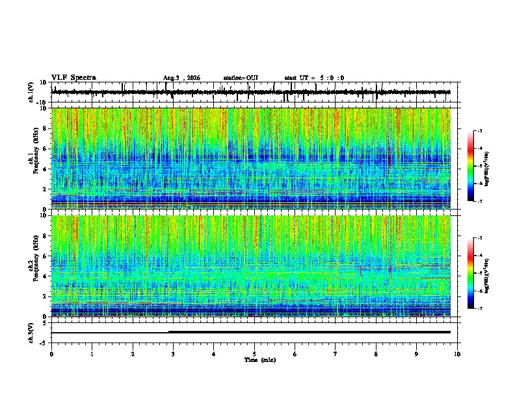515x397 pixels.
Task: Click the '4' kHz tick of ch.1 spectrogram
Action: [x=46, y=169]
